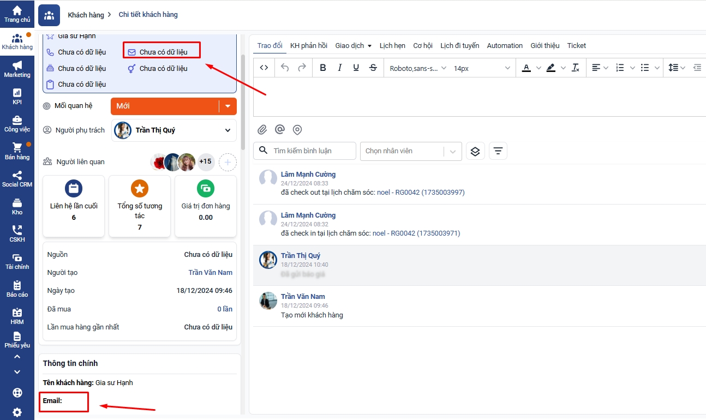The image size is (706, 420).
Task: Open the text color picker
Action: pyautogui.click(x=526, y=68)
